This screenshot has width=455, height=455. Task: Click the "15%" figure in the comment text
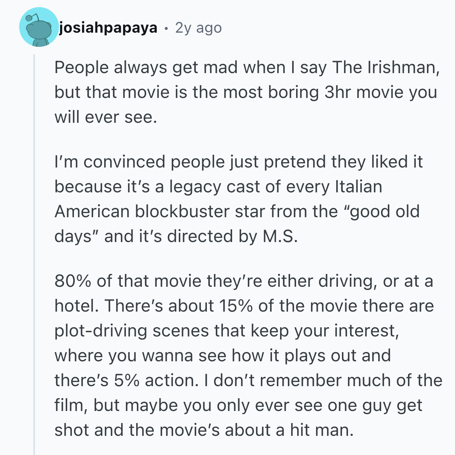[x=236, y=306]
